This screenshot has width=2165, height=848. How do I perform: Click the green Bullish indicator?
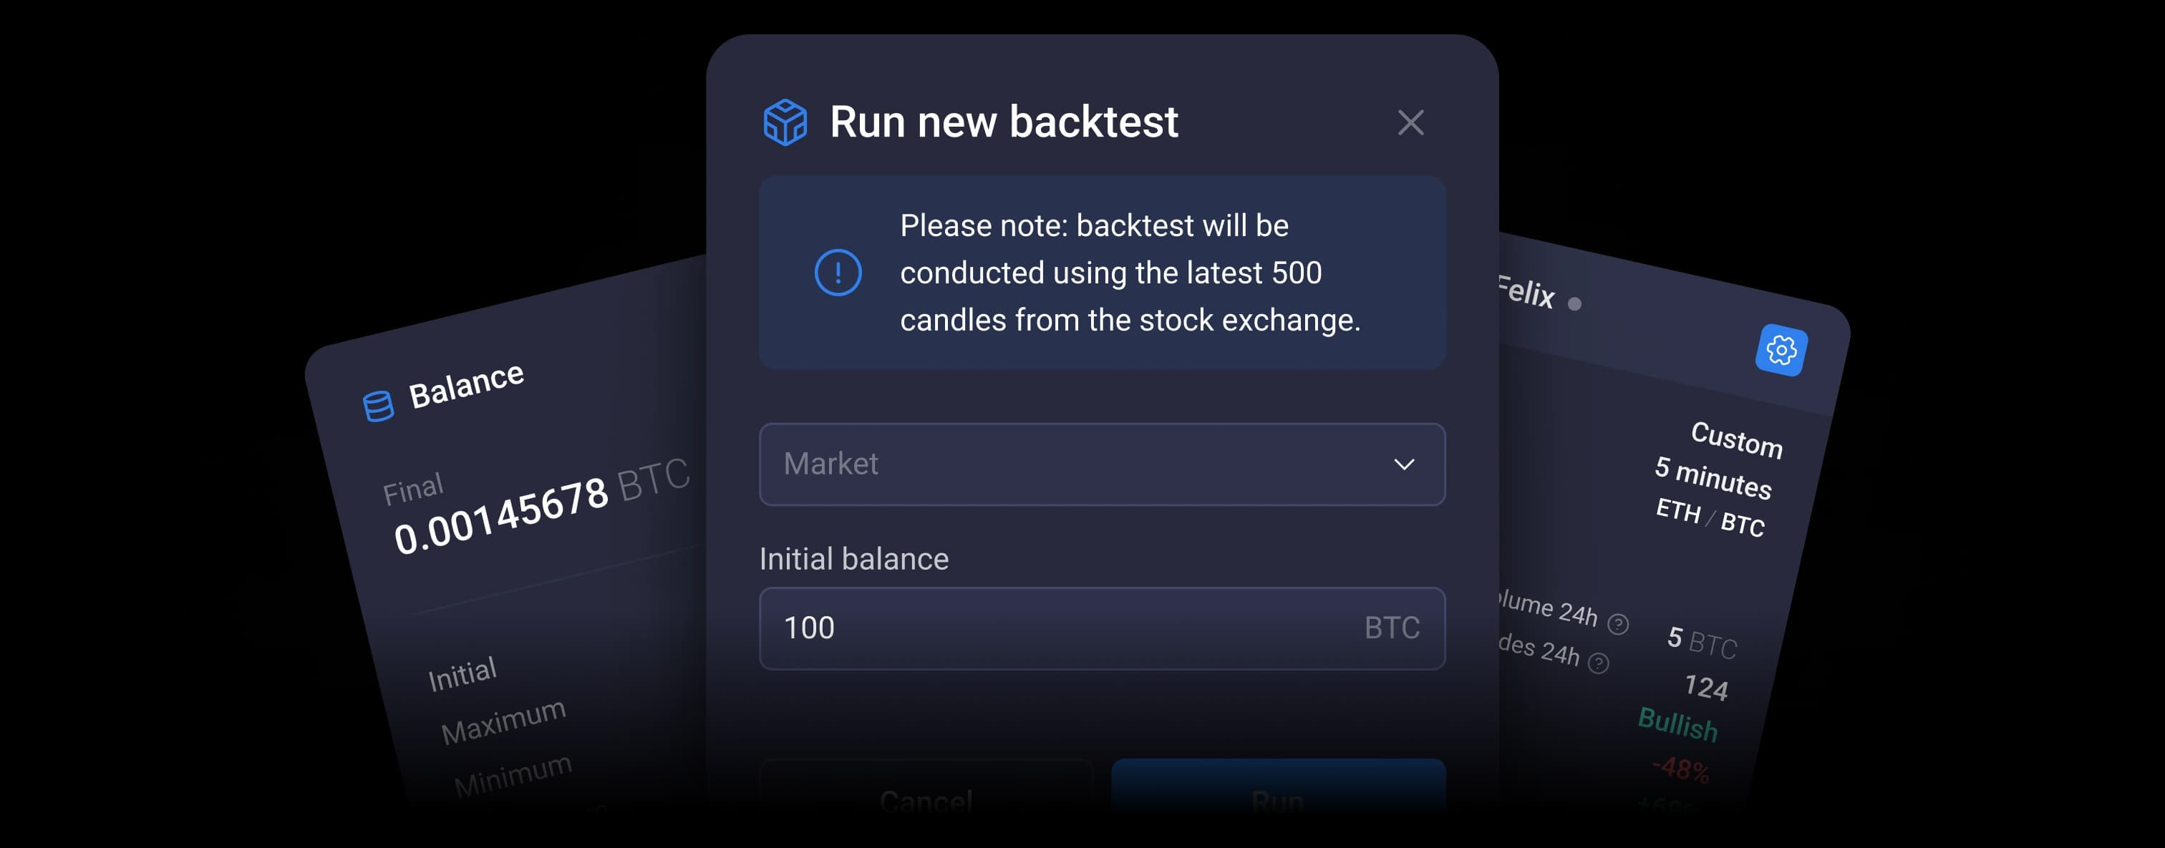click(x=1677, y=724)
